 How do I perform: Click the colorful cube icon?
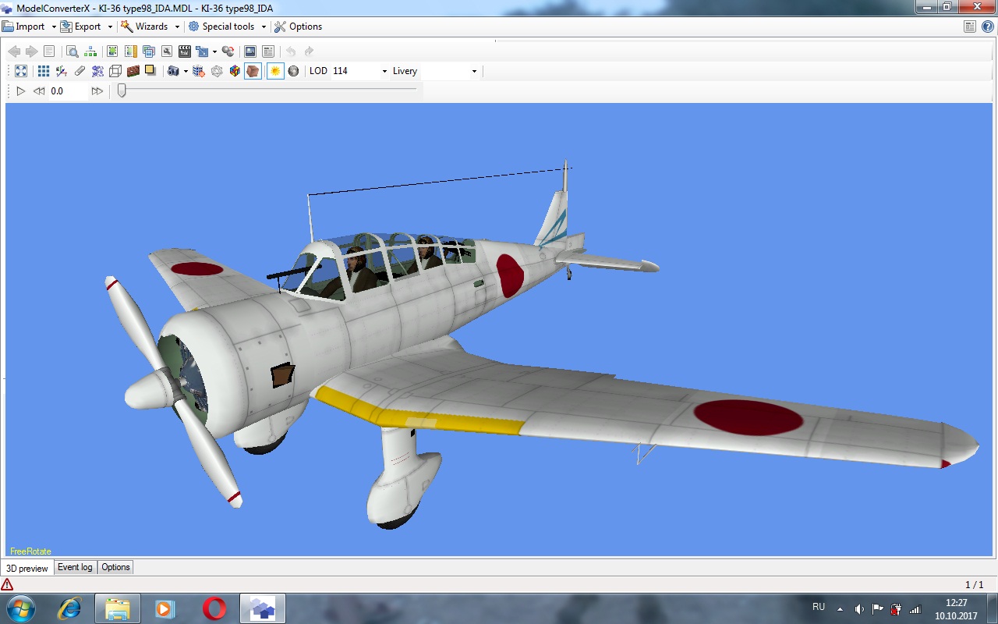[x=234, y=71]
